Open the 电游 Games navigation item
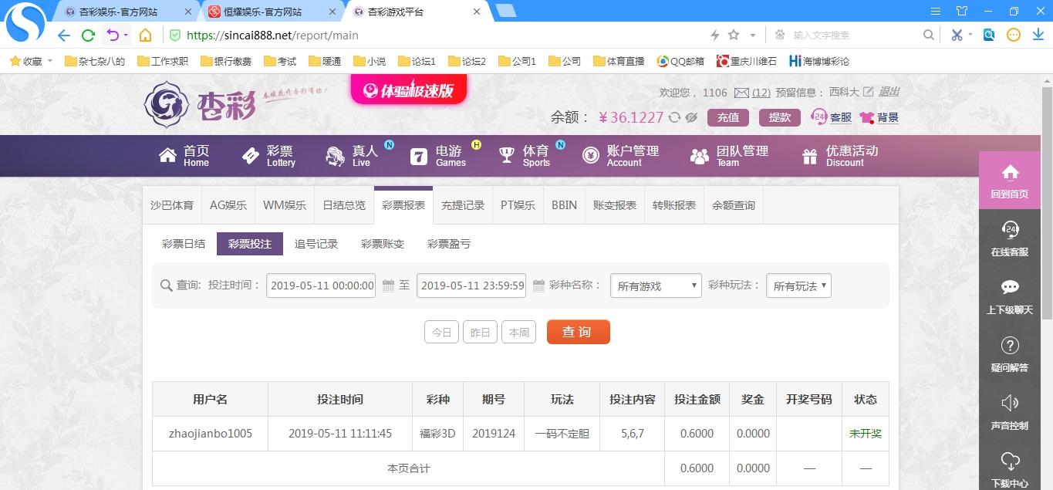 pos(438,156)
